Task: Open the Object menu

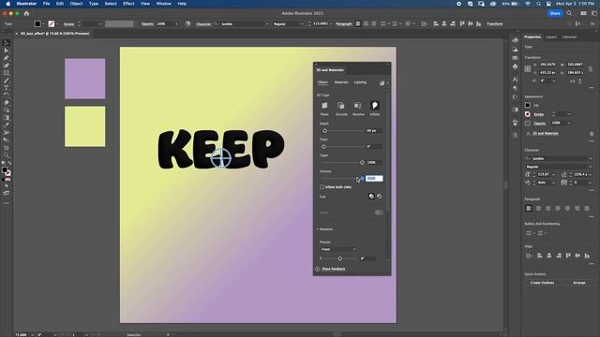Action: [x=76, y=4]
